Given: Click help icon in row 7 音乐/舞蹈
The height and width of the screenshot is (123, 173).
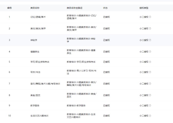Looking at the screenshot, I should [x=150, y=84].
